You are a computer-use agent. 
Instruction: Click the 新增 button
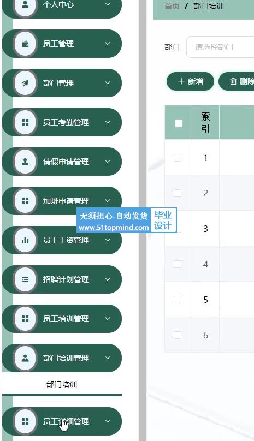[190, 81]
